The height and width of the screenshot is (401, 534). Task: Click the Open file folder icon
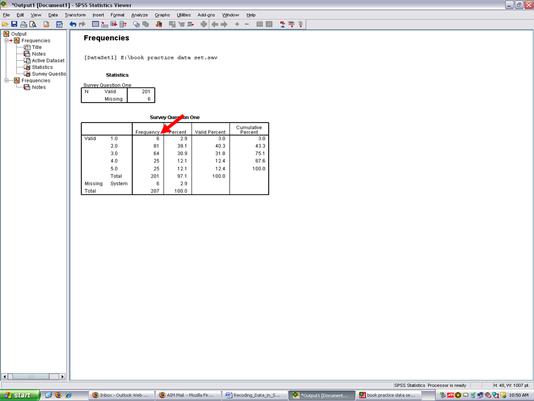coord(5,25)
